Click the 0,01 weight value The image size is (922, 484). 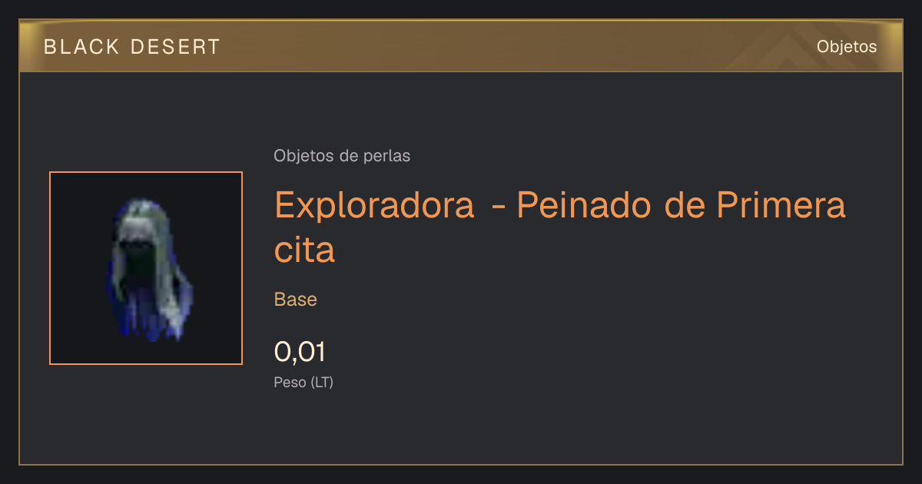(x=300, y=352)
